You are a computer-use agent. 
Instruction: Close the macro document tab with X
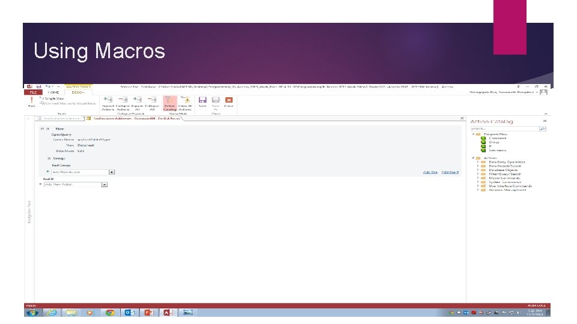click(x=462, y=118)
